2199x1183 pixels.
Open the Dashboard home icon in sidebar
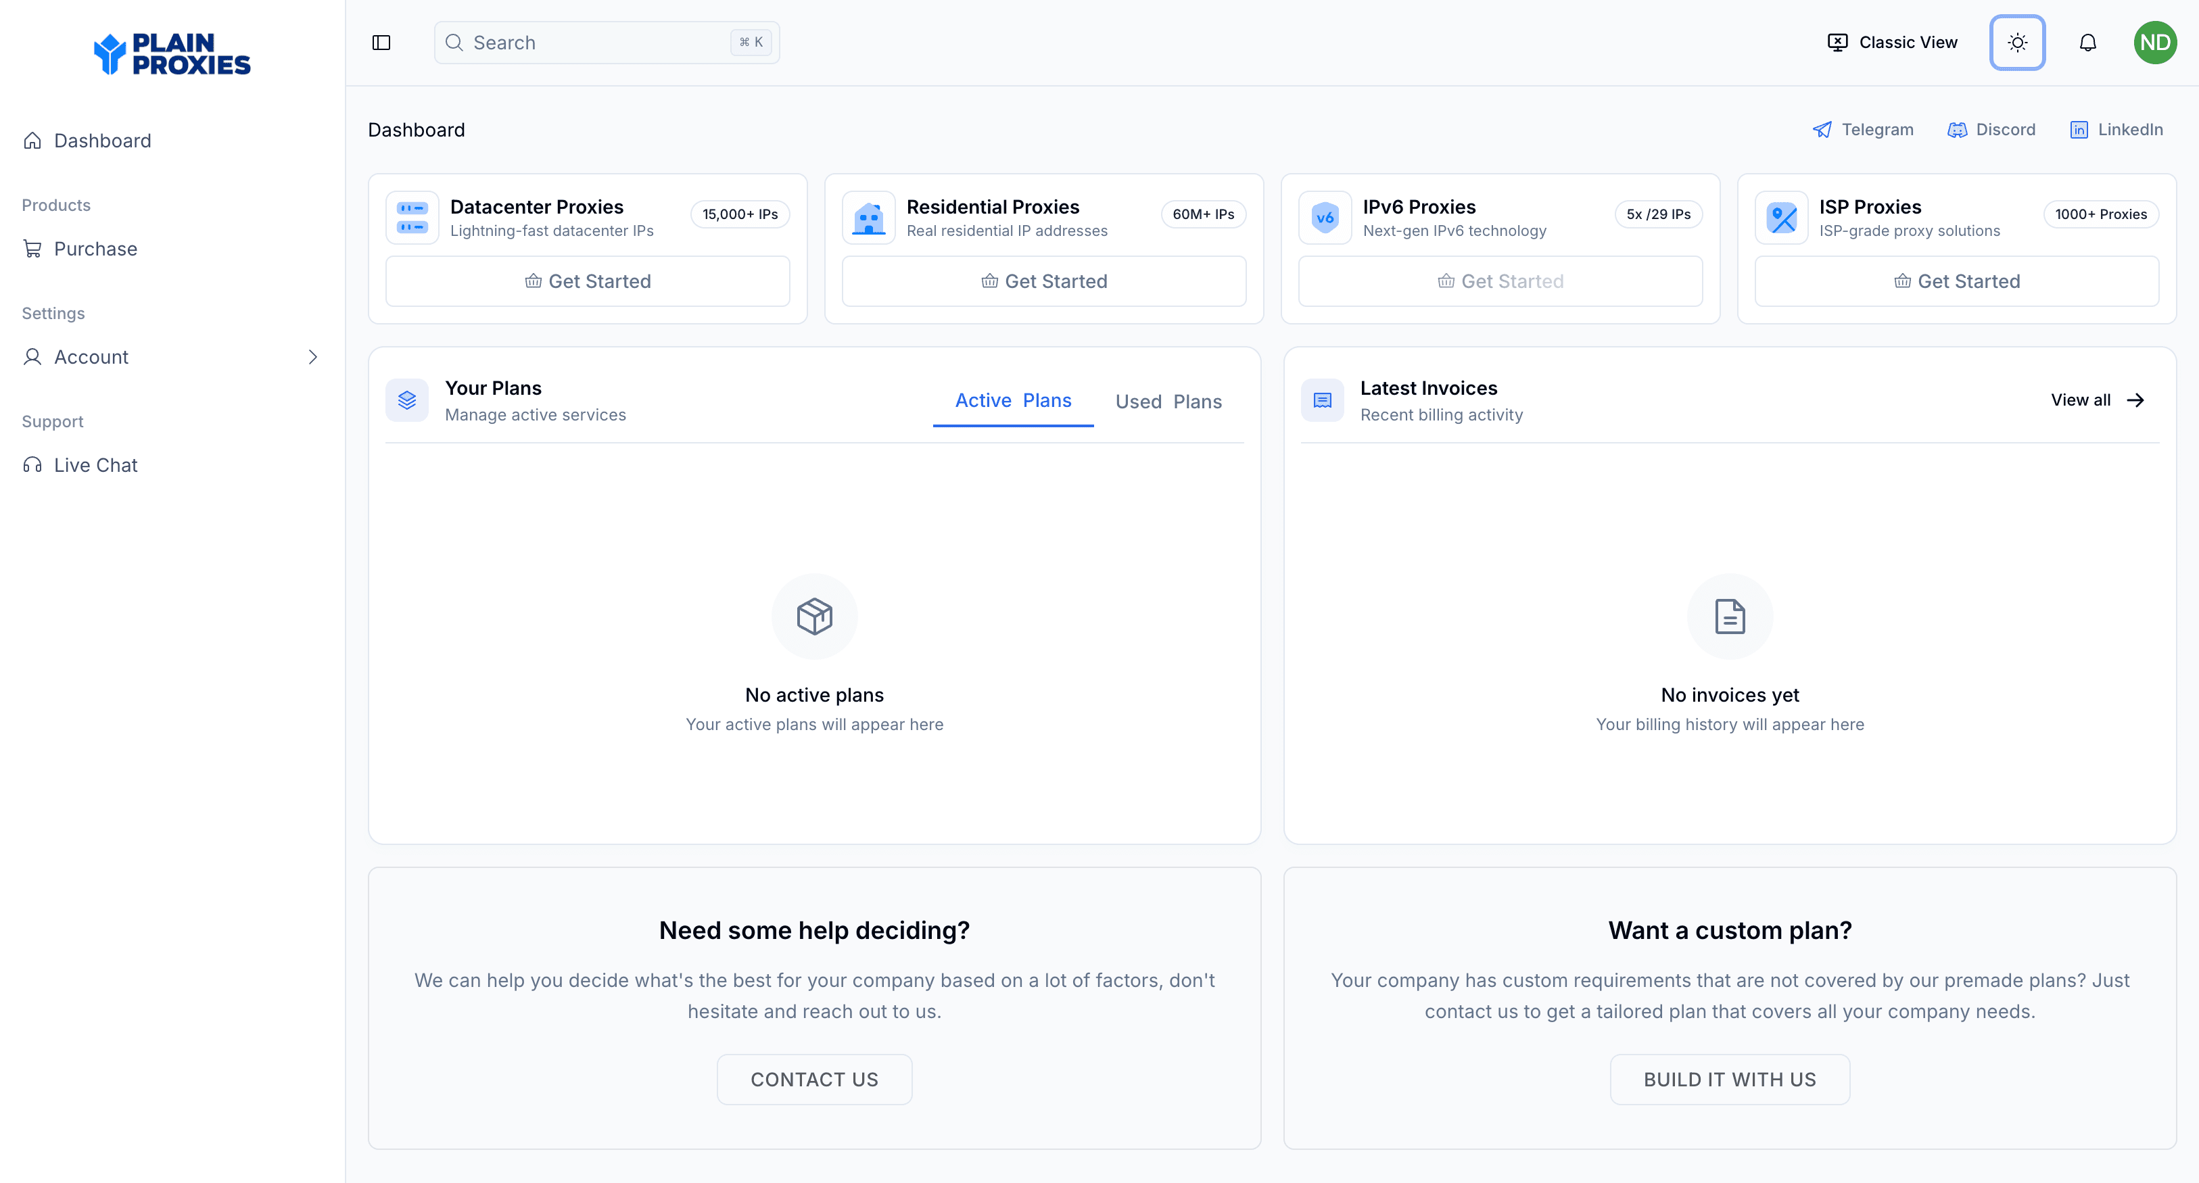click(33, 140)
